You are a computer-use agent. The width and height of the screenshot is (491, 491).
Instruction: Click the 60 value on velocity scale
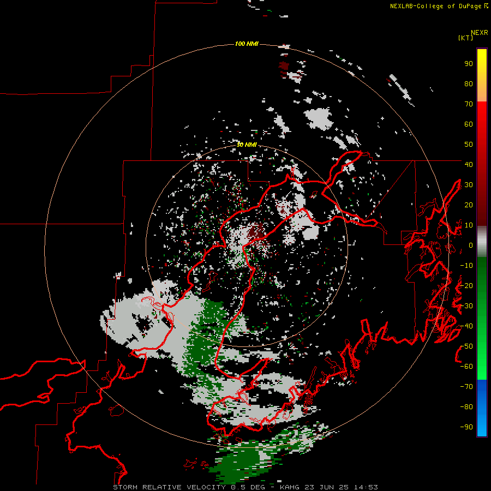pyautogui.click(x=469, y=124)
